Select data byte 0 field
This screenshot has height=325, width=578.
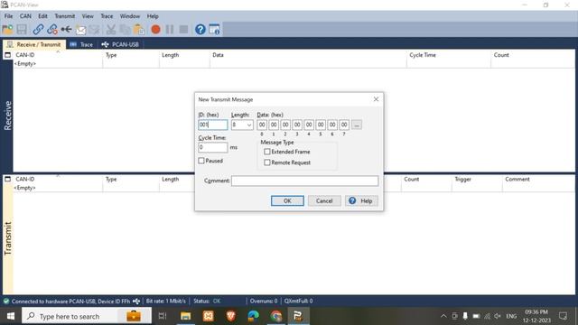(262, 125)
